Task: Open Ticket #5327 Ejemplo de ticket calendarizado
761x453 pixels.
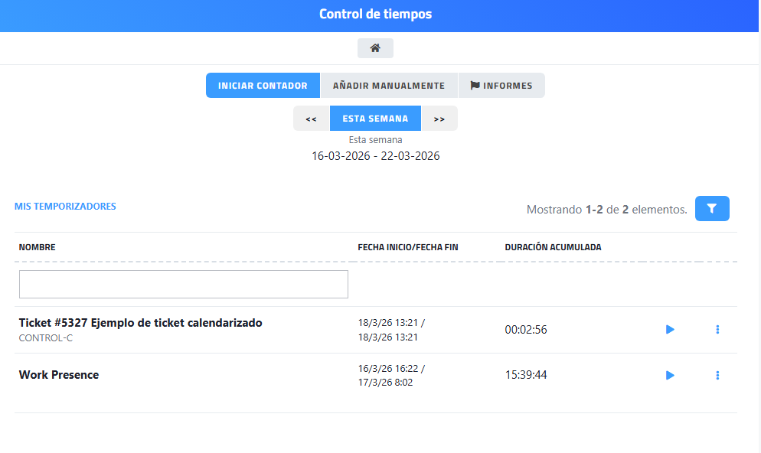Action: pyautogui.click(x=140, y=323)
